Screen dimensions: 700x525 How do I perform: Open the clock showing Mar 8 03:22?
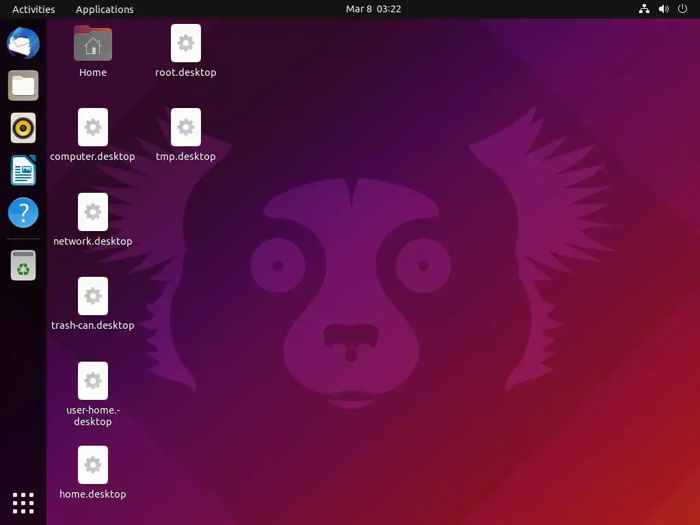[x=373, y=9]
